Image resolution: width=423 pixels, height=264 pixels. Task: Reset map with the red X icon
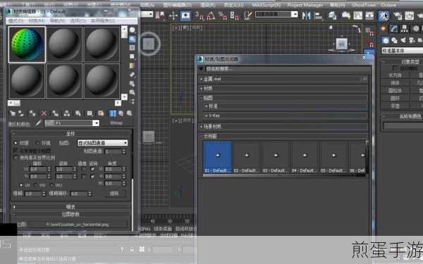click(x=44, y=113)
